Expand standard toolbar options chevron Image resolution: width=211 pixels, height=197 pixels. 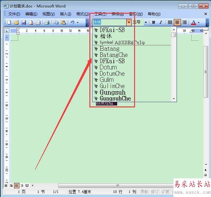click(87, 22)
